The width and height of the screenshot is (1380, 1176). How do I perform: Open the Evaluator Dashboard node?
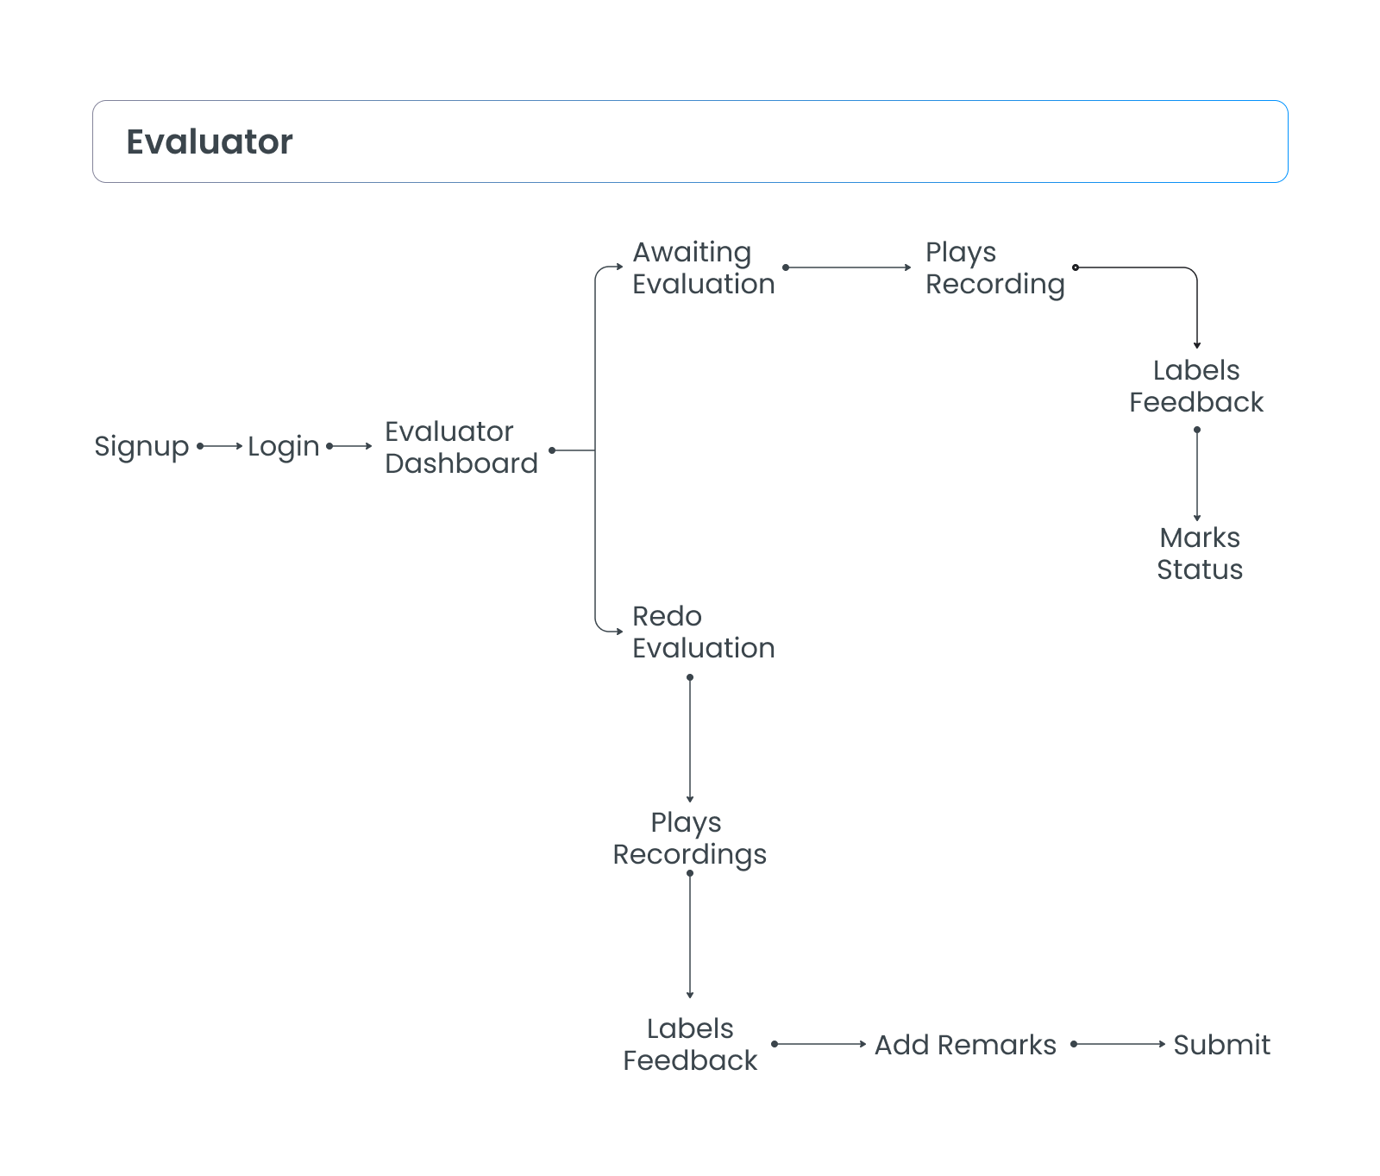[461, 447]
